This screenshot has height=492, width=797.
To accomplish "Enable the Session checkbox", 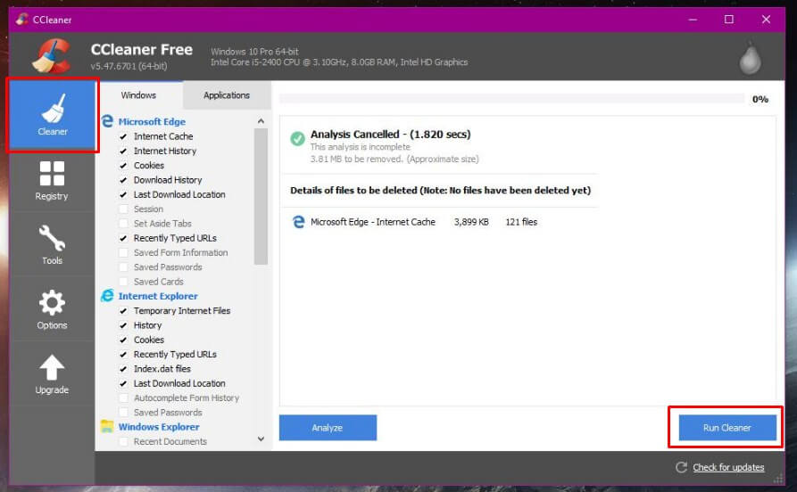I will click(123, 209).
